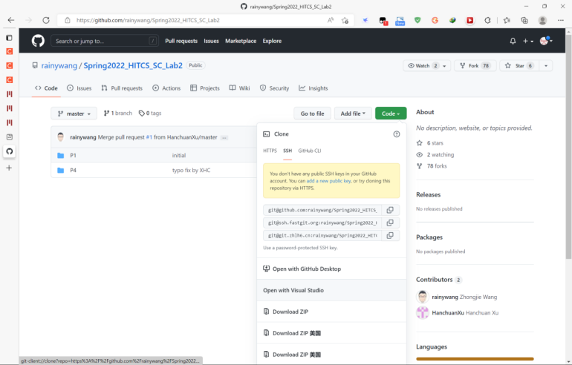Click the green shield extension icon
The image size is (572, 365).
coord(417,20)
